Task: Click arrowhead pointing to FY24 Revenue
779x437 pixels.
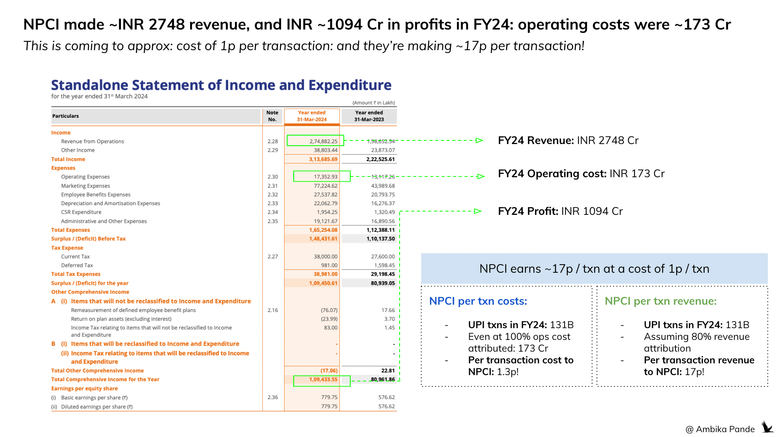Action: tap(479, 140)
